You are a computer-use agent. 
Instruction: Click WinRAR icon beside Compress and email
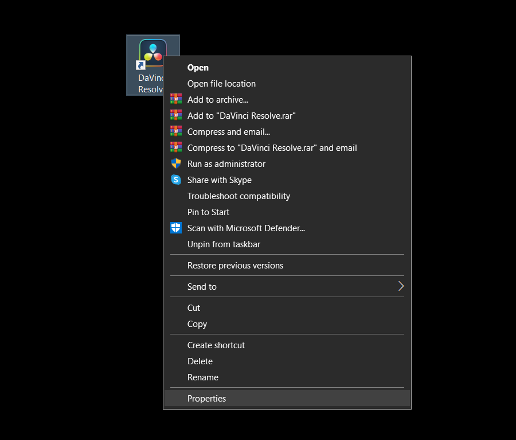pos(176,131)
